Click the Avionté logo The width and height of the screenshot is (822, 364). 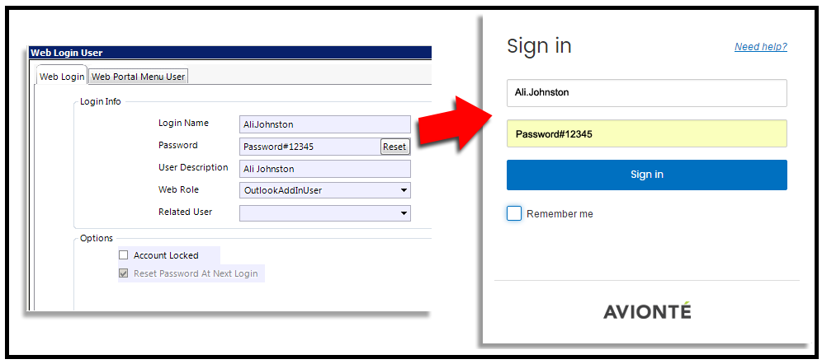click(647, 311)
